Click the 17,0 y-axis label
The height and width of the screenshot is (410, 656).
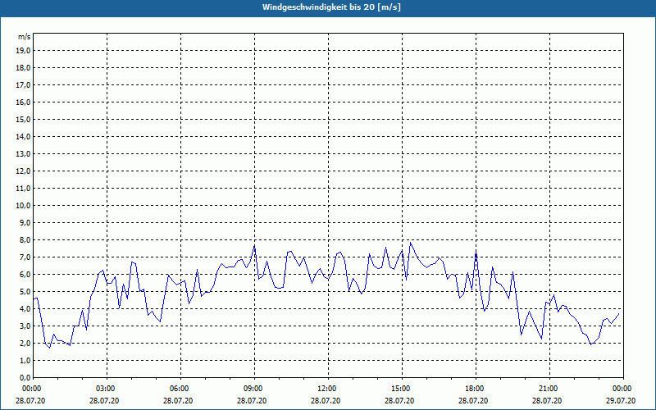(24, 85)
